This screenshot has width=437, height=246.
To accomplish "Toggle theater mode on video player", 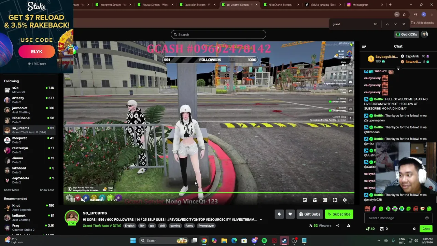I will click(325, 200).
